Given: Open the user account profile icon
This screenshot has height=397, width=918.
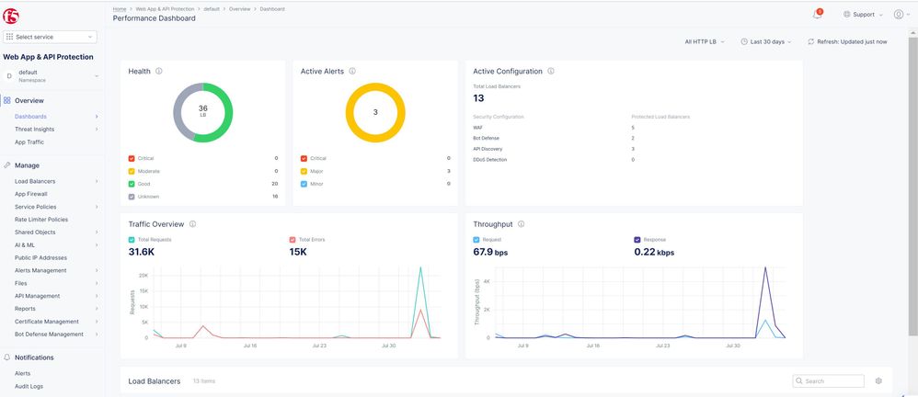Looking at the screenshot, I should (x=899, y=15).
